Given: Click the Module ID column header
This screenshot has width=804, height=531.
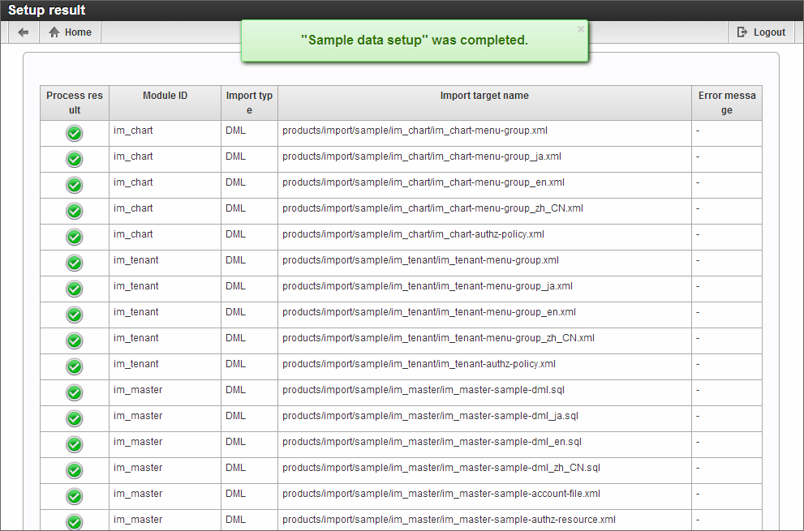Looking at the screenshot, I should tap(166, 103).
